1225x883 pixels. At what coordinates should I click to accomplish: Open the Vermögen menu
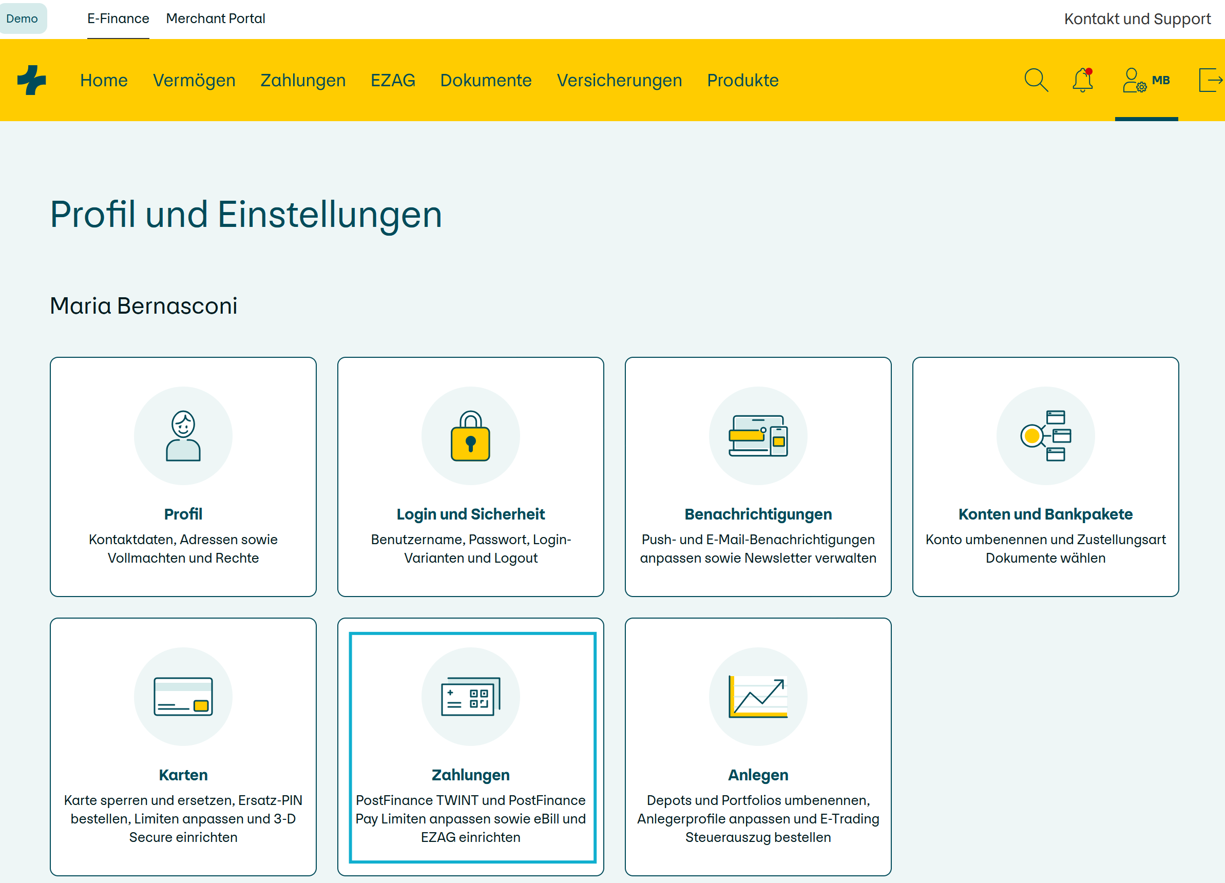(194, 80)
